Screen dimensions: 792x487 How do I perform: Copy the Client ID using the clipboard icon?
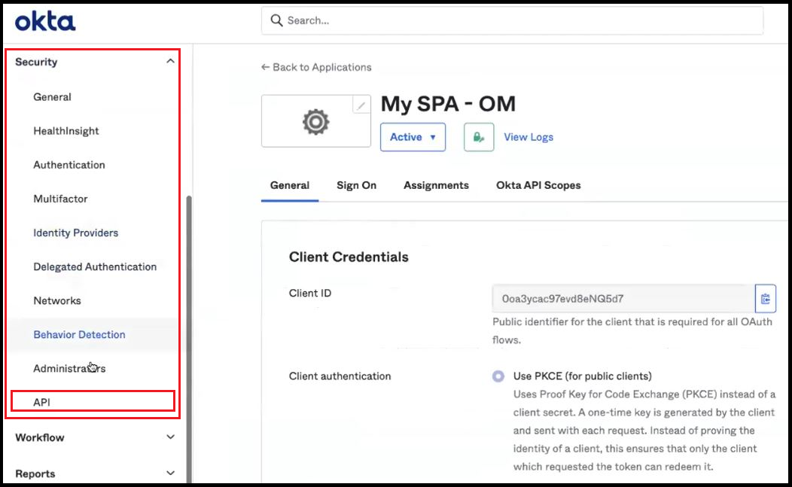point(766,298)
